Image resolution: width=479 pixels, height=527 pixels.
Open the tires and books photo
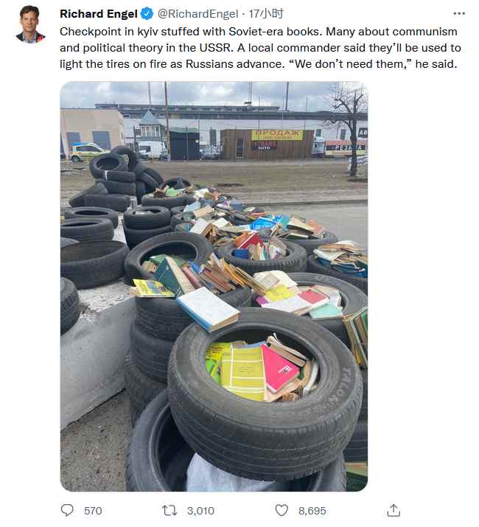[x=214, y=287]
